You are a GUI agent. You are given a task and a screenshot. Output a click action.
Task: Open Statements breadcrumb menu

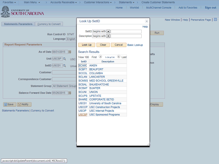click(127, 2)
